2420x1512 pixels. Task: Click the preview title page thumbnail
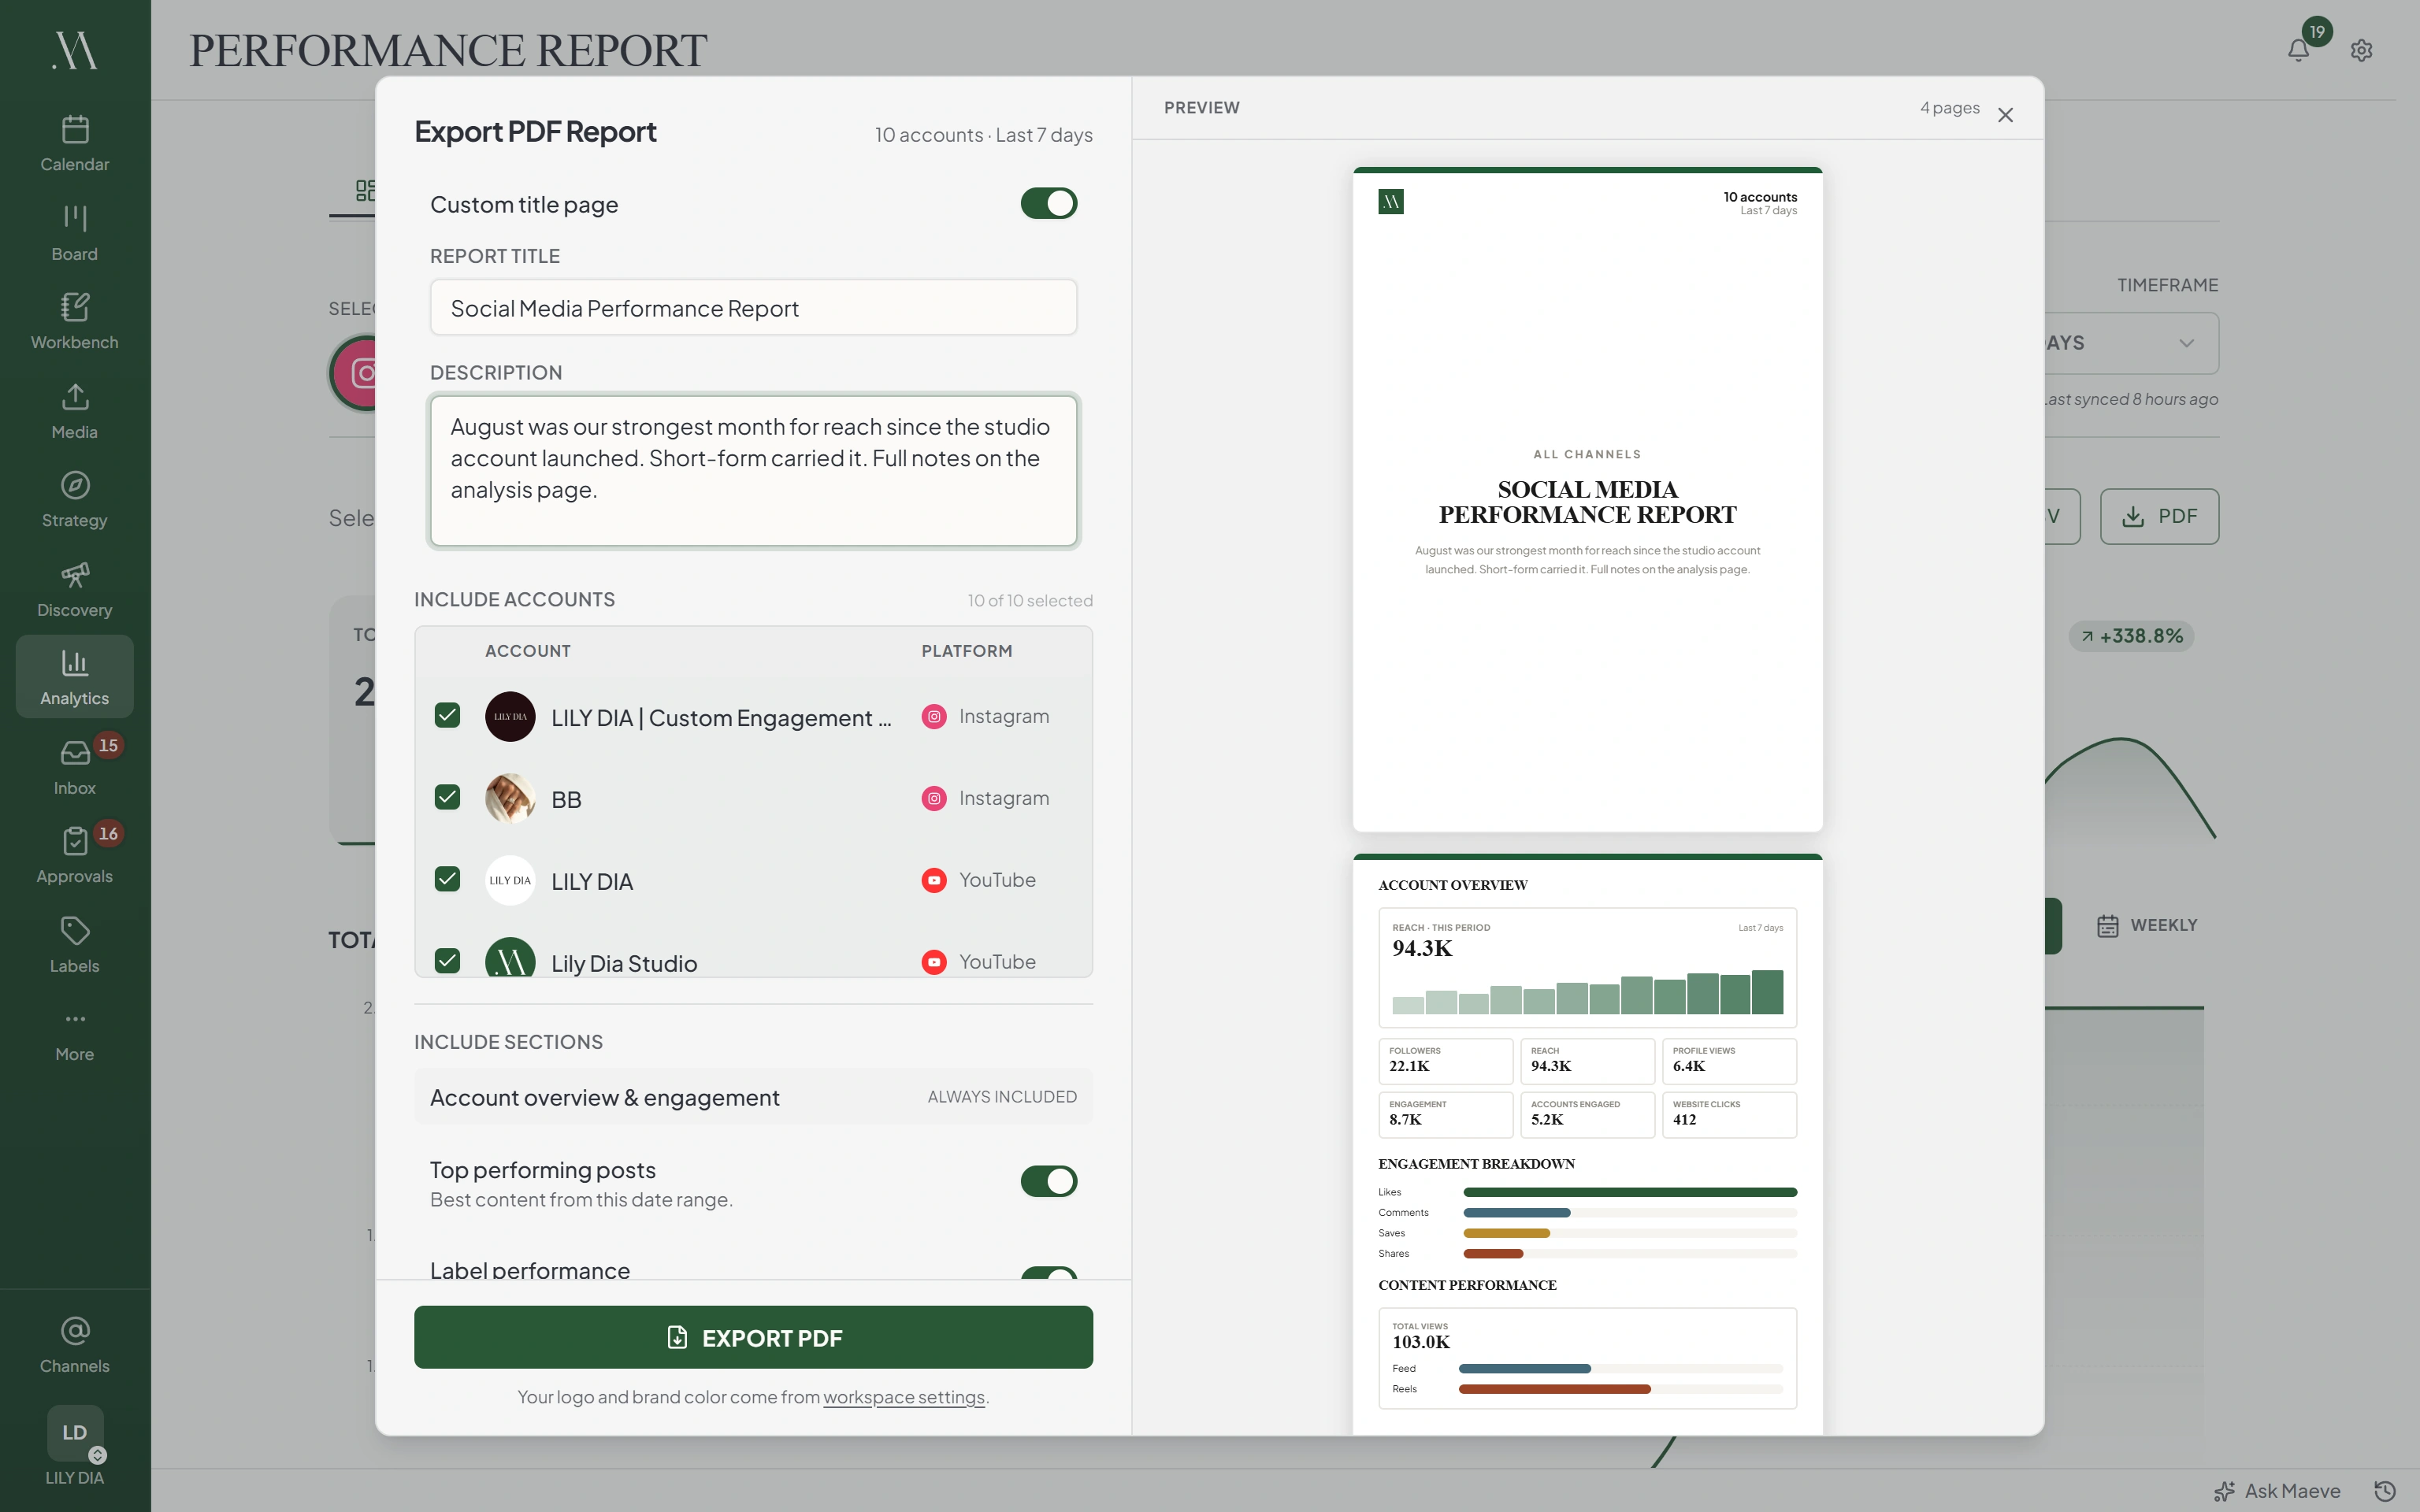[1587, 500]
